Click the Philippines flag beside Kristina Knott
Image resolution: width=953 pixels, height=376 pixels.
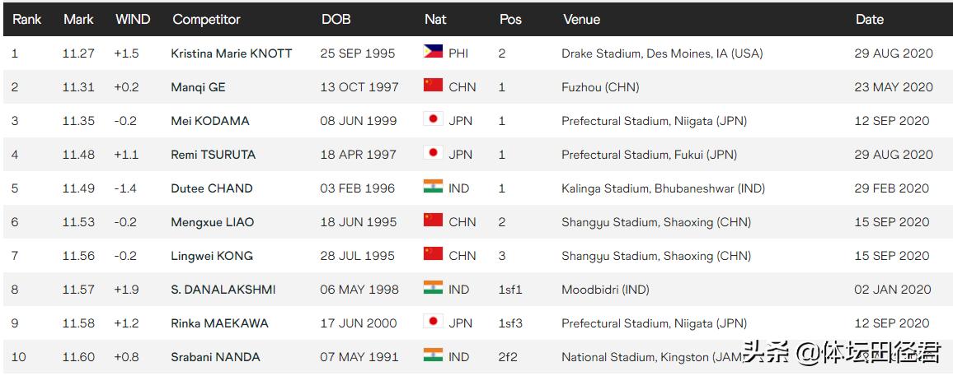(x=433, y=52)
